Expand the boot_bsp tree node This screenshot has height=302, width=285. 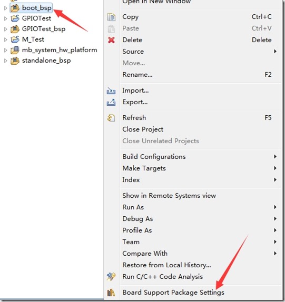click(x=5, y=8)
